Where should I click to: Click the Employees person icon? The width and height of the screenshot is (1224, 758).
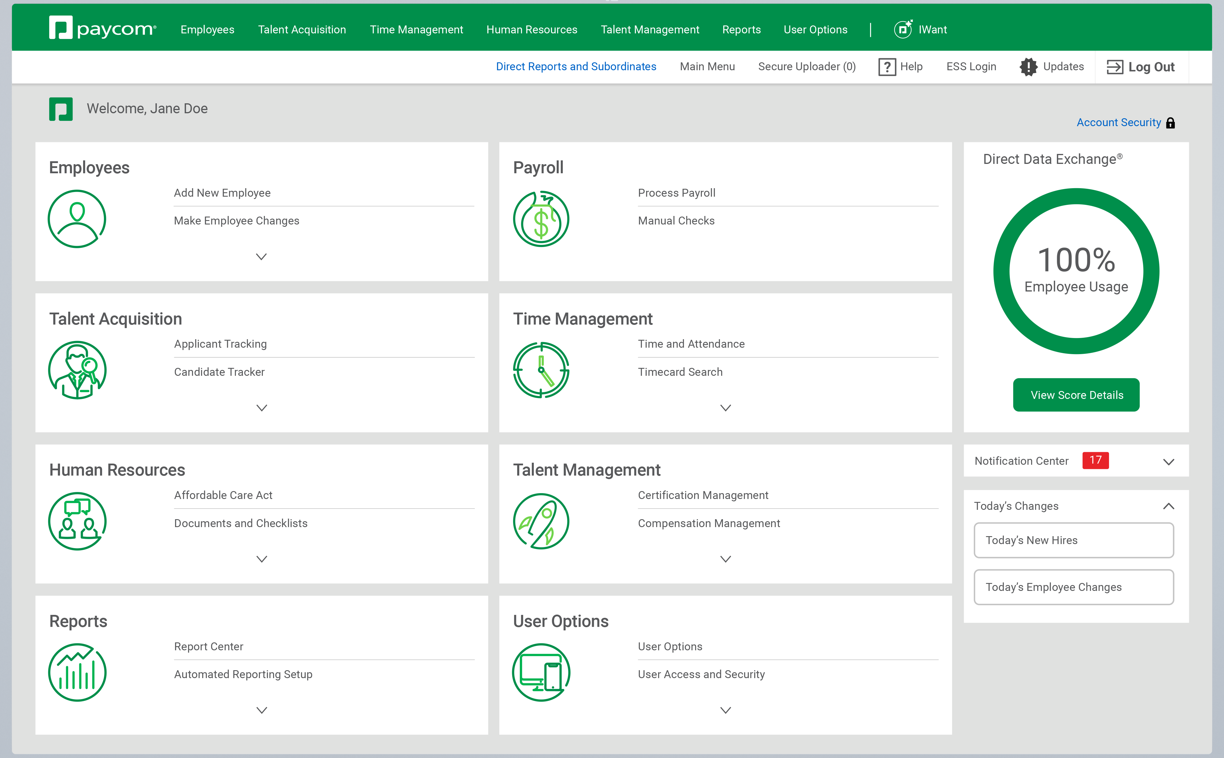(77, 219)
